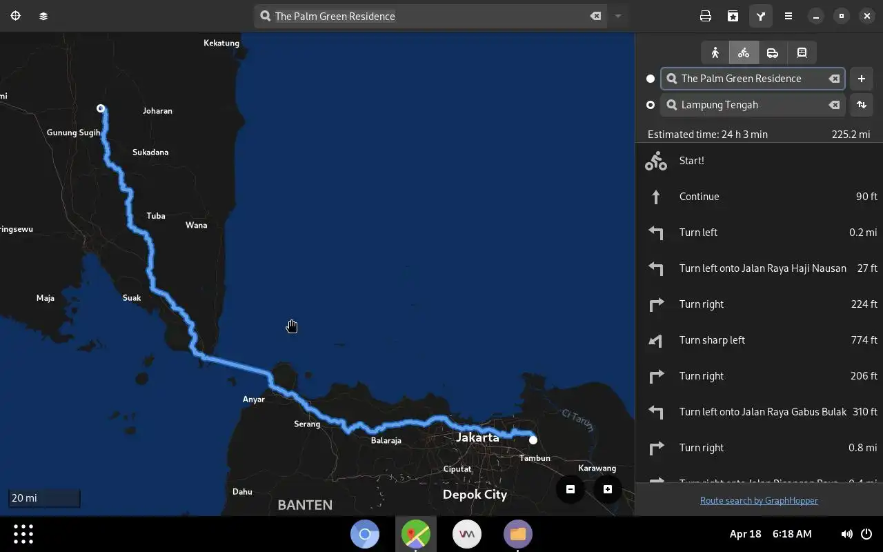This screenshot has width=883, height=552.
Task: Select the Turn sharp left step
Action: (x=759, y=340)
